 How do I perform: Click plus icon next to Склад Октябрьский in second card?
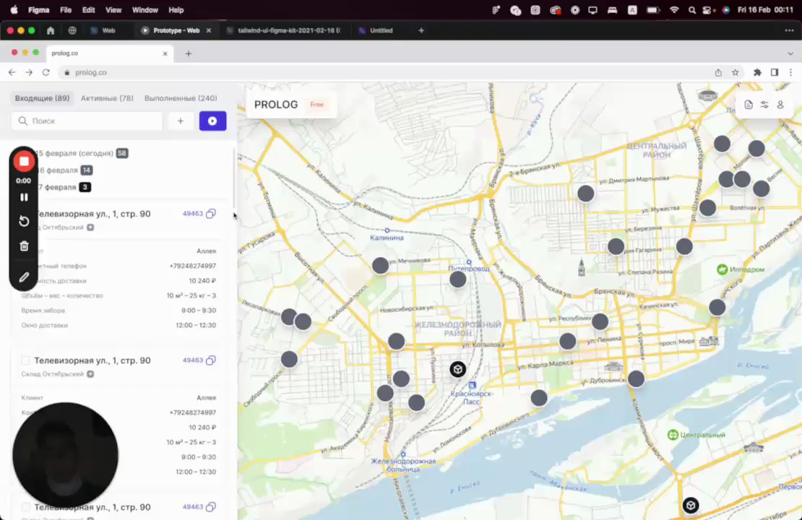pos(90,374)
